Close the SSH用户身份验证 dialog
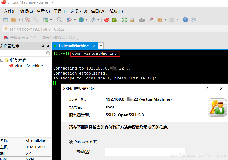Screen dimensions: 228x160 pyautogui.click(x=222, y=88)
